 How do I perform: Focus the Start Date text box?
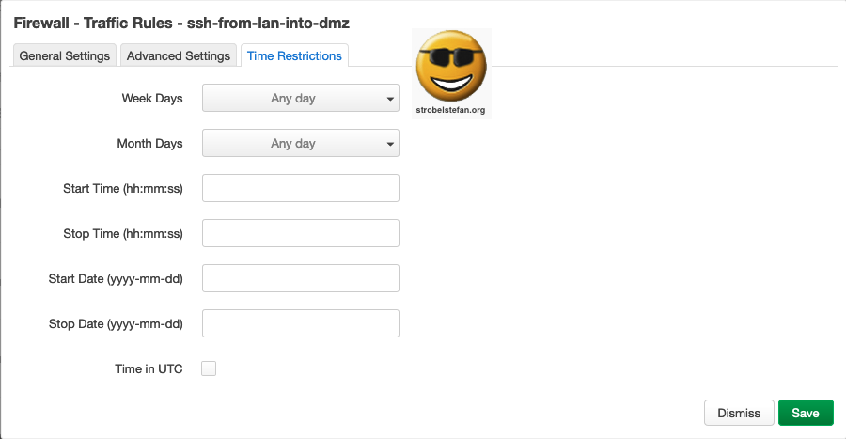(x=301, y=278)
